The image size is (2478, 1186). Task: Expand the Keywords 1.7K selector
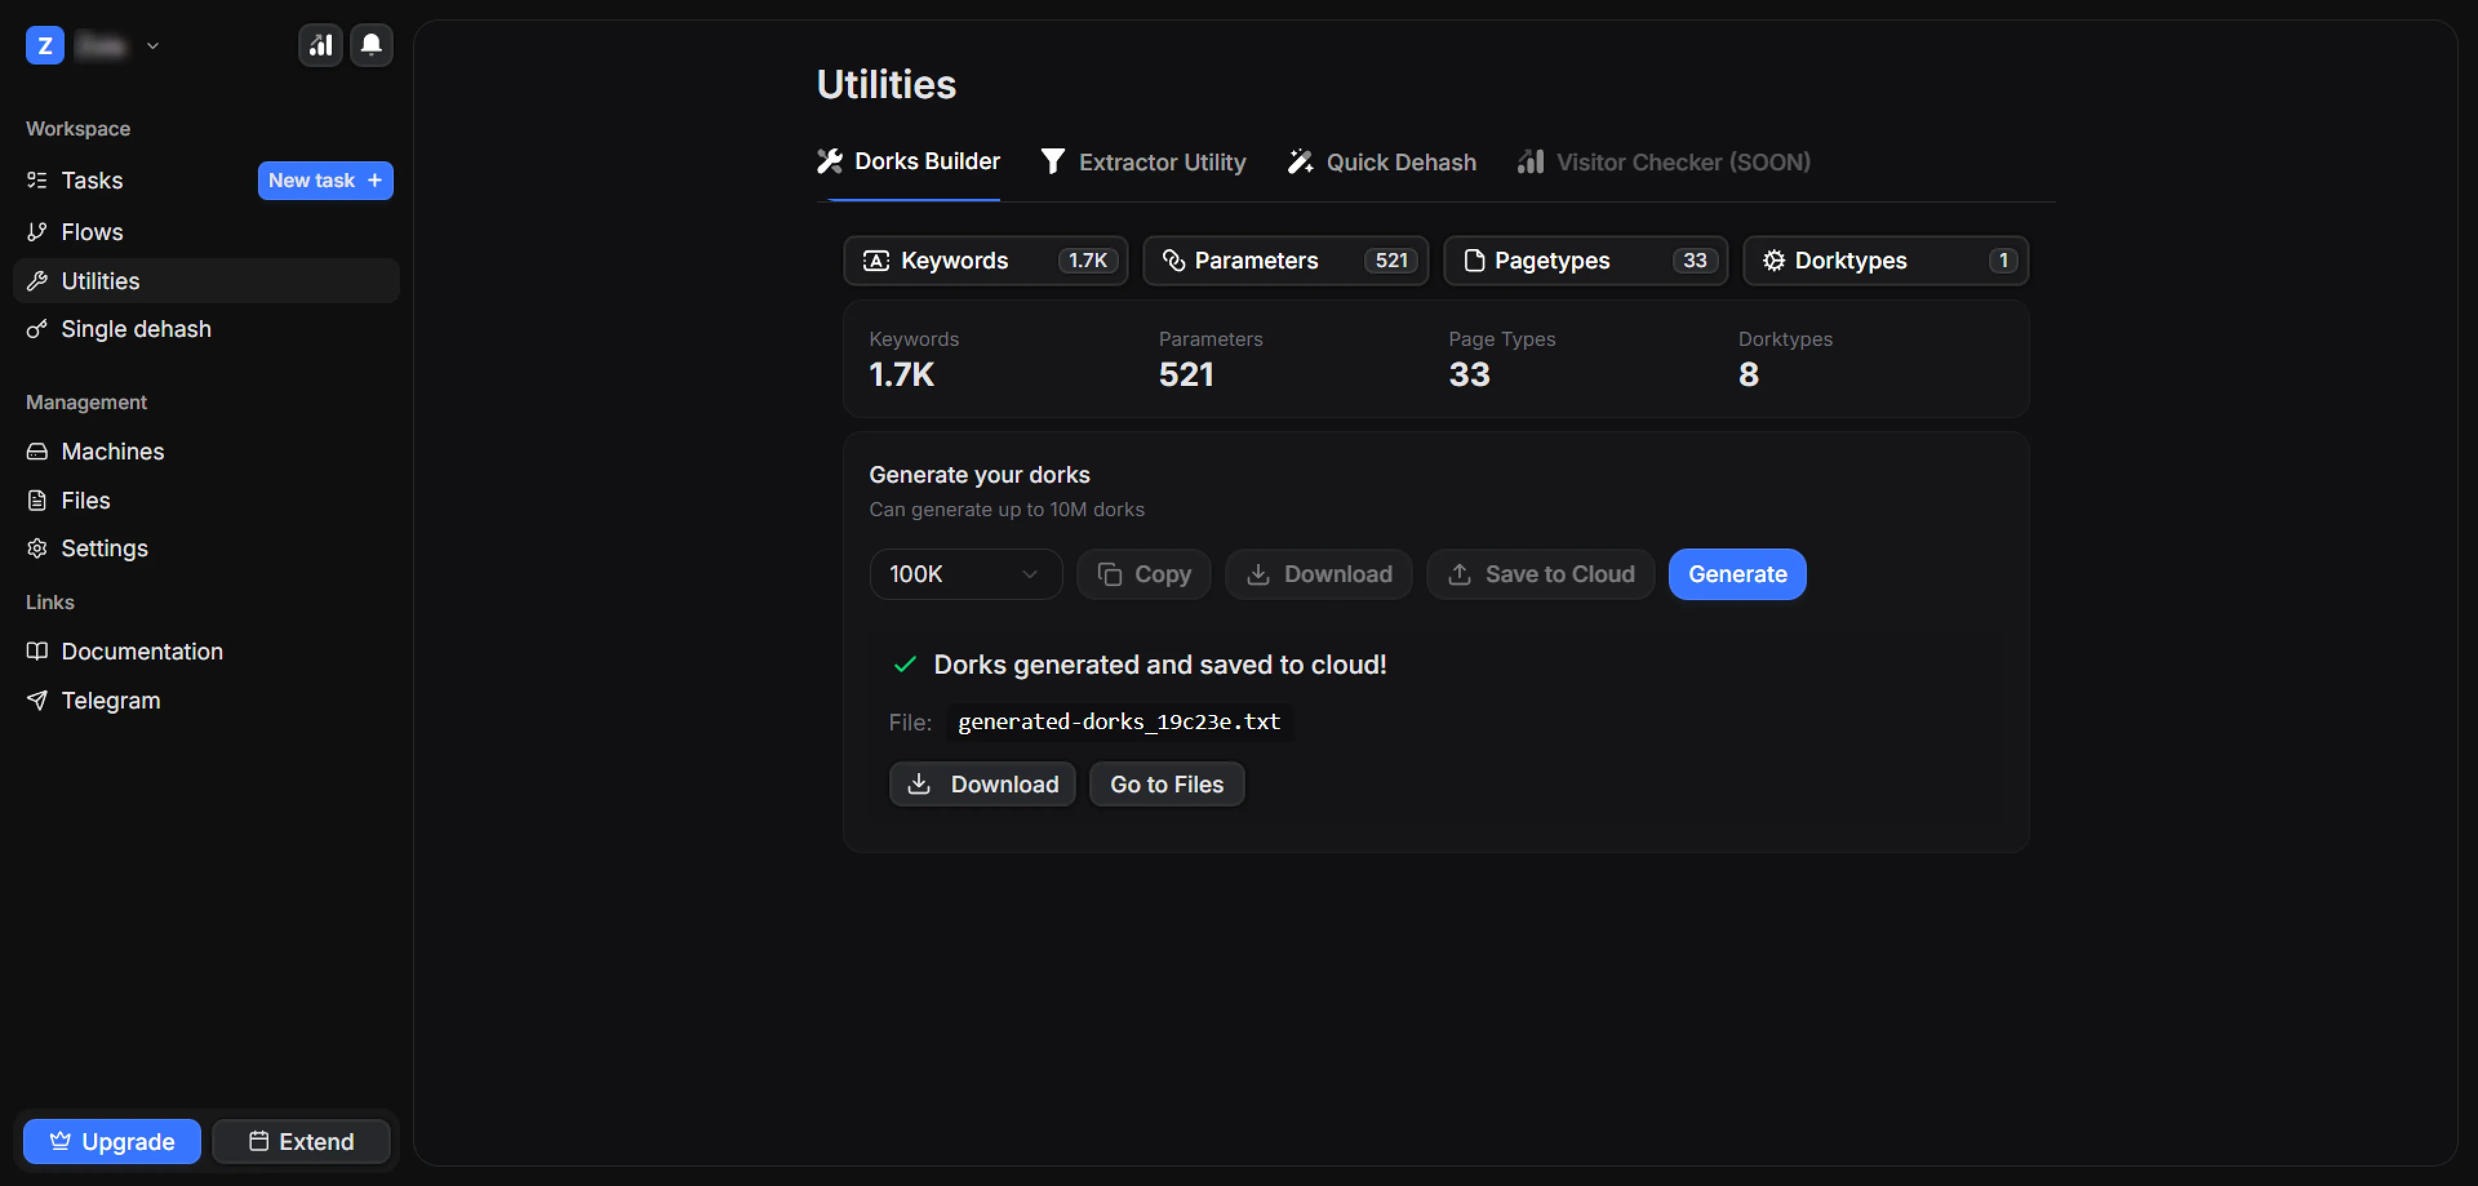pos(985,261)
